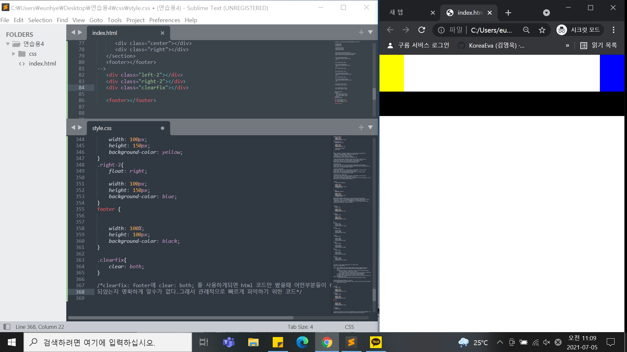Click the Windows search input box
This screenshot has height=352, width=627.
click(108, 342)
